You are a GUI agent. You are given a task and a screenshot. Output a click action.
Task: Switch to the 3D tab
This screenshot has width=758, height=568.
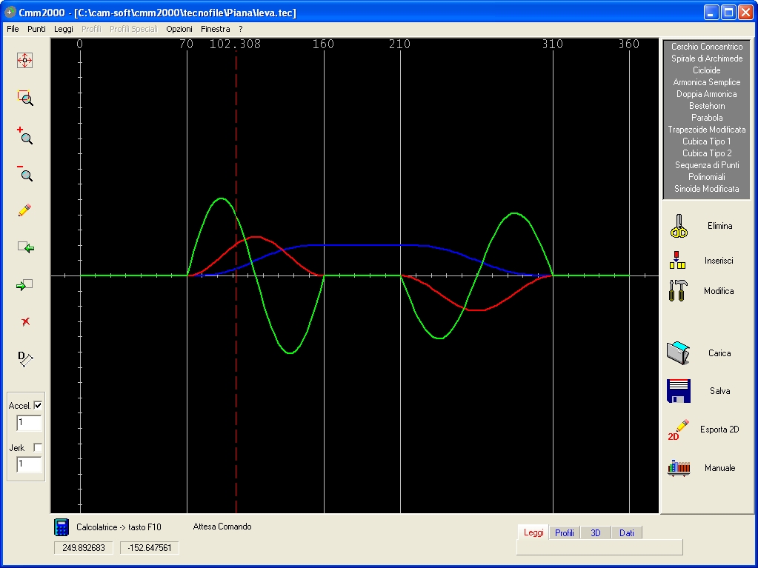tap(596, 532)
